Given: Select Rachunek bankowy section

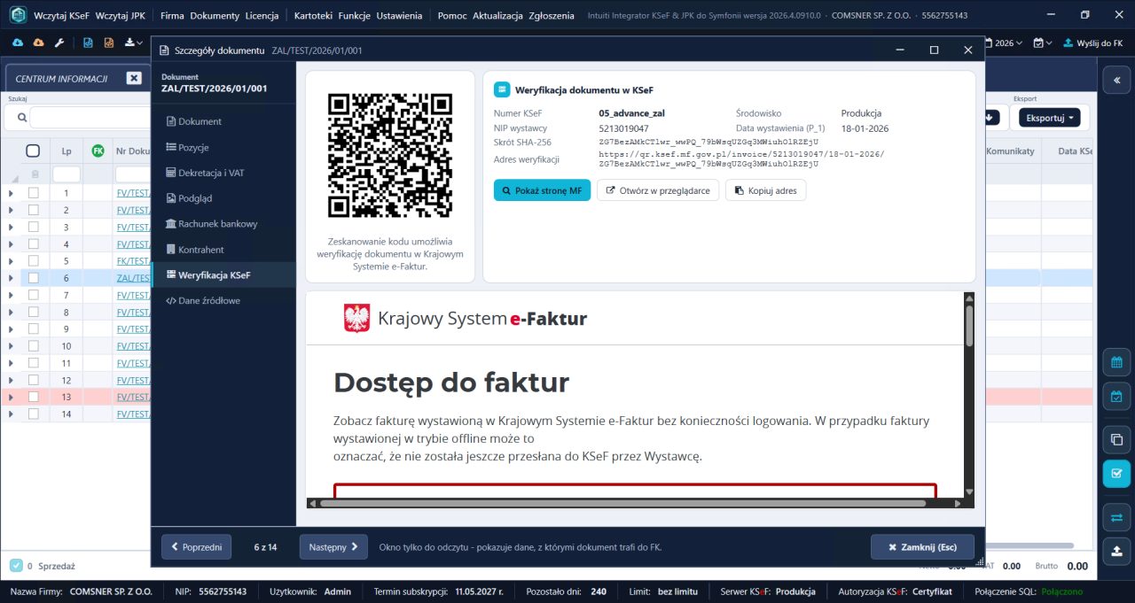Looking at the screenshot, I should click(x=223, y=224).
